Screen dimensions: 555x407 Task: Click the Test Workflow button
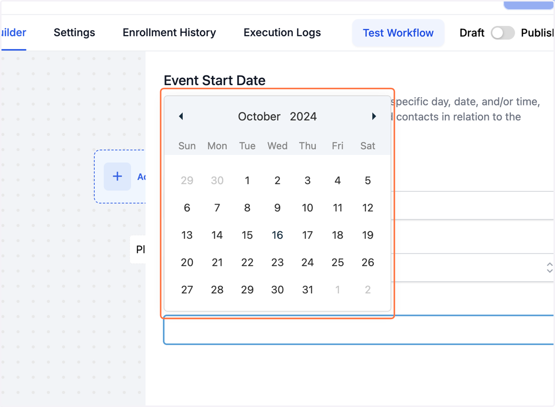tap(398, 33)
